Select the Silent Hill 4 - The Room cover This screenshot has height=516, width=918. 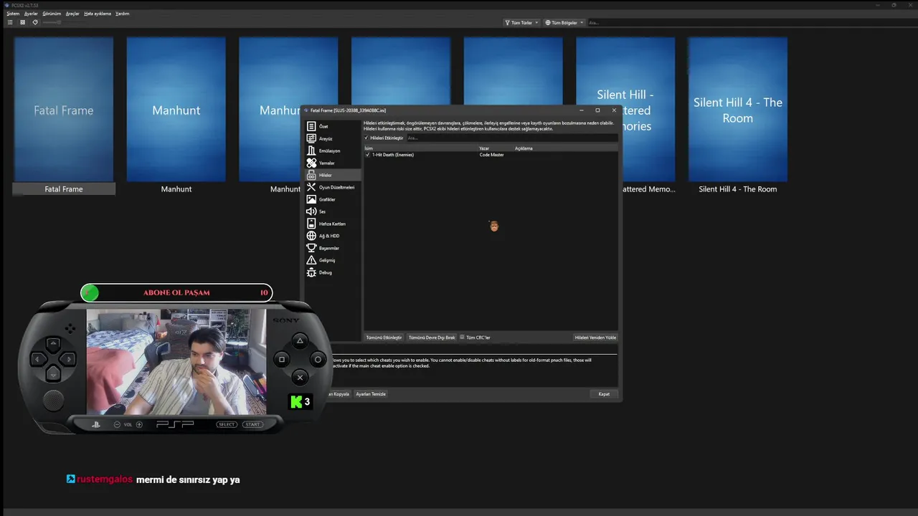[737, 110]
